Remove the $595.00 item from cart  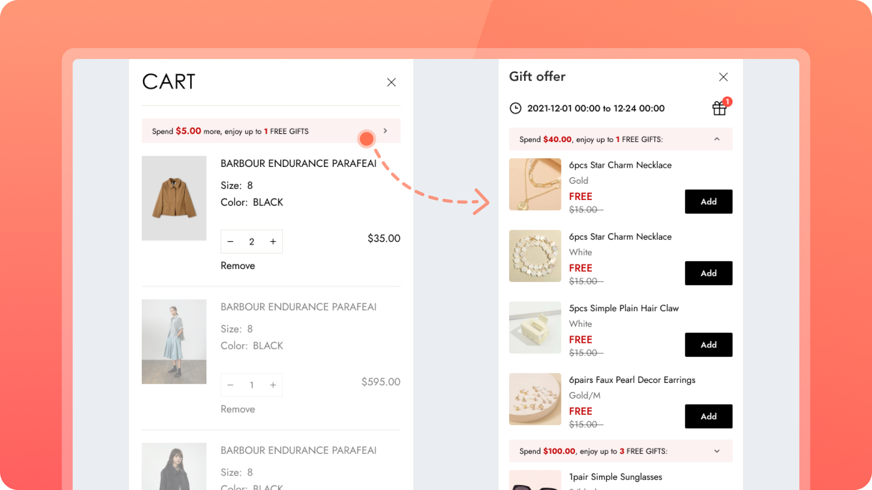238,409
